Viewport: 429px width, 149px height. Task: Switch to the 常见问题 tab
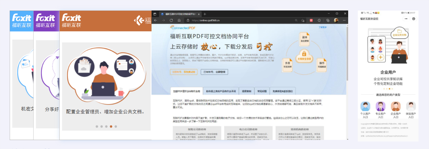pyautogui.click(x=262, y=91)
